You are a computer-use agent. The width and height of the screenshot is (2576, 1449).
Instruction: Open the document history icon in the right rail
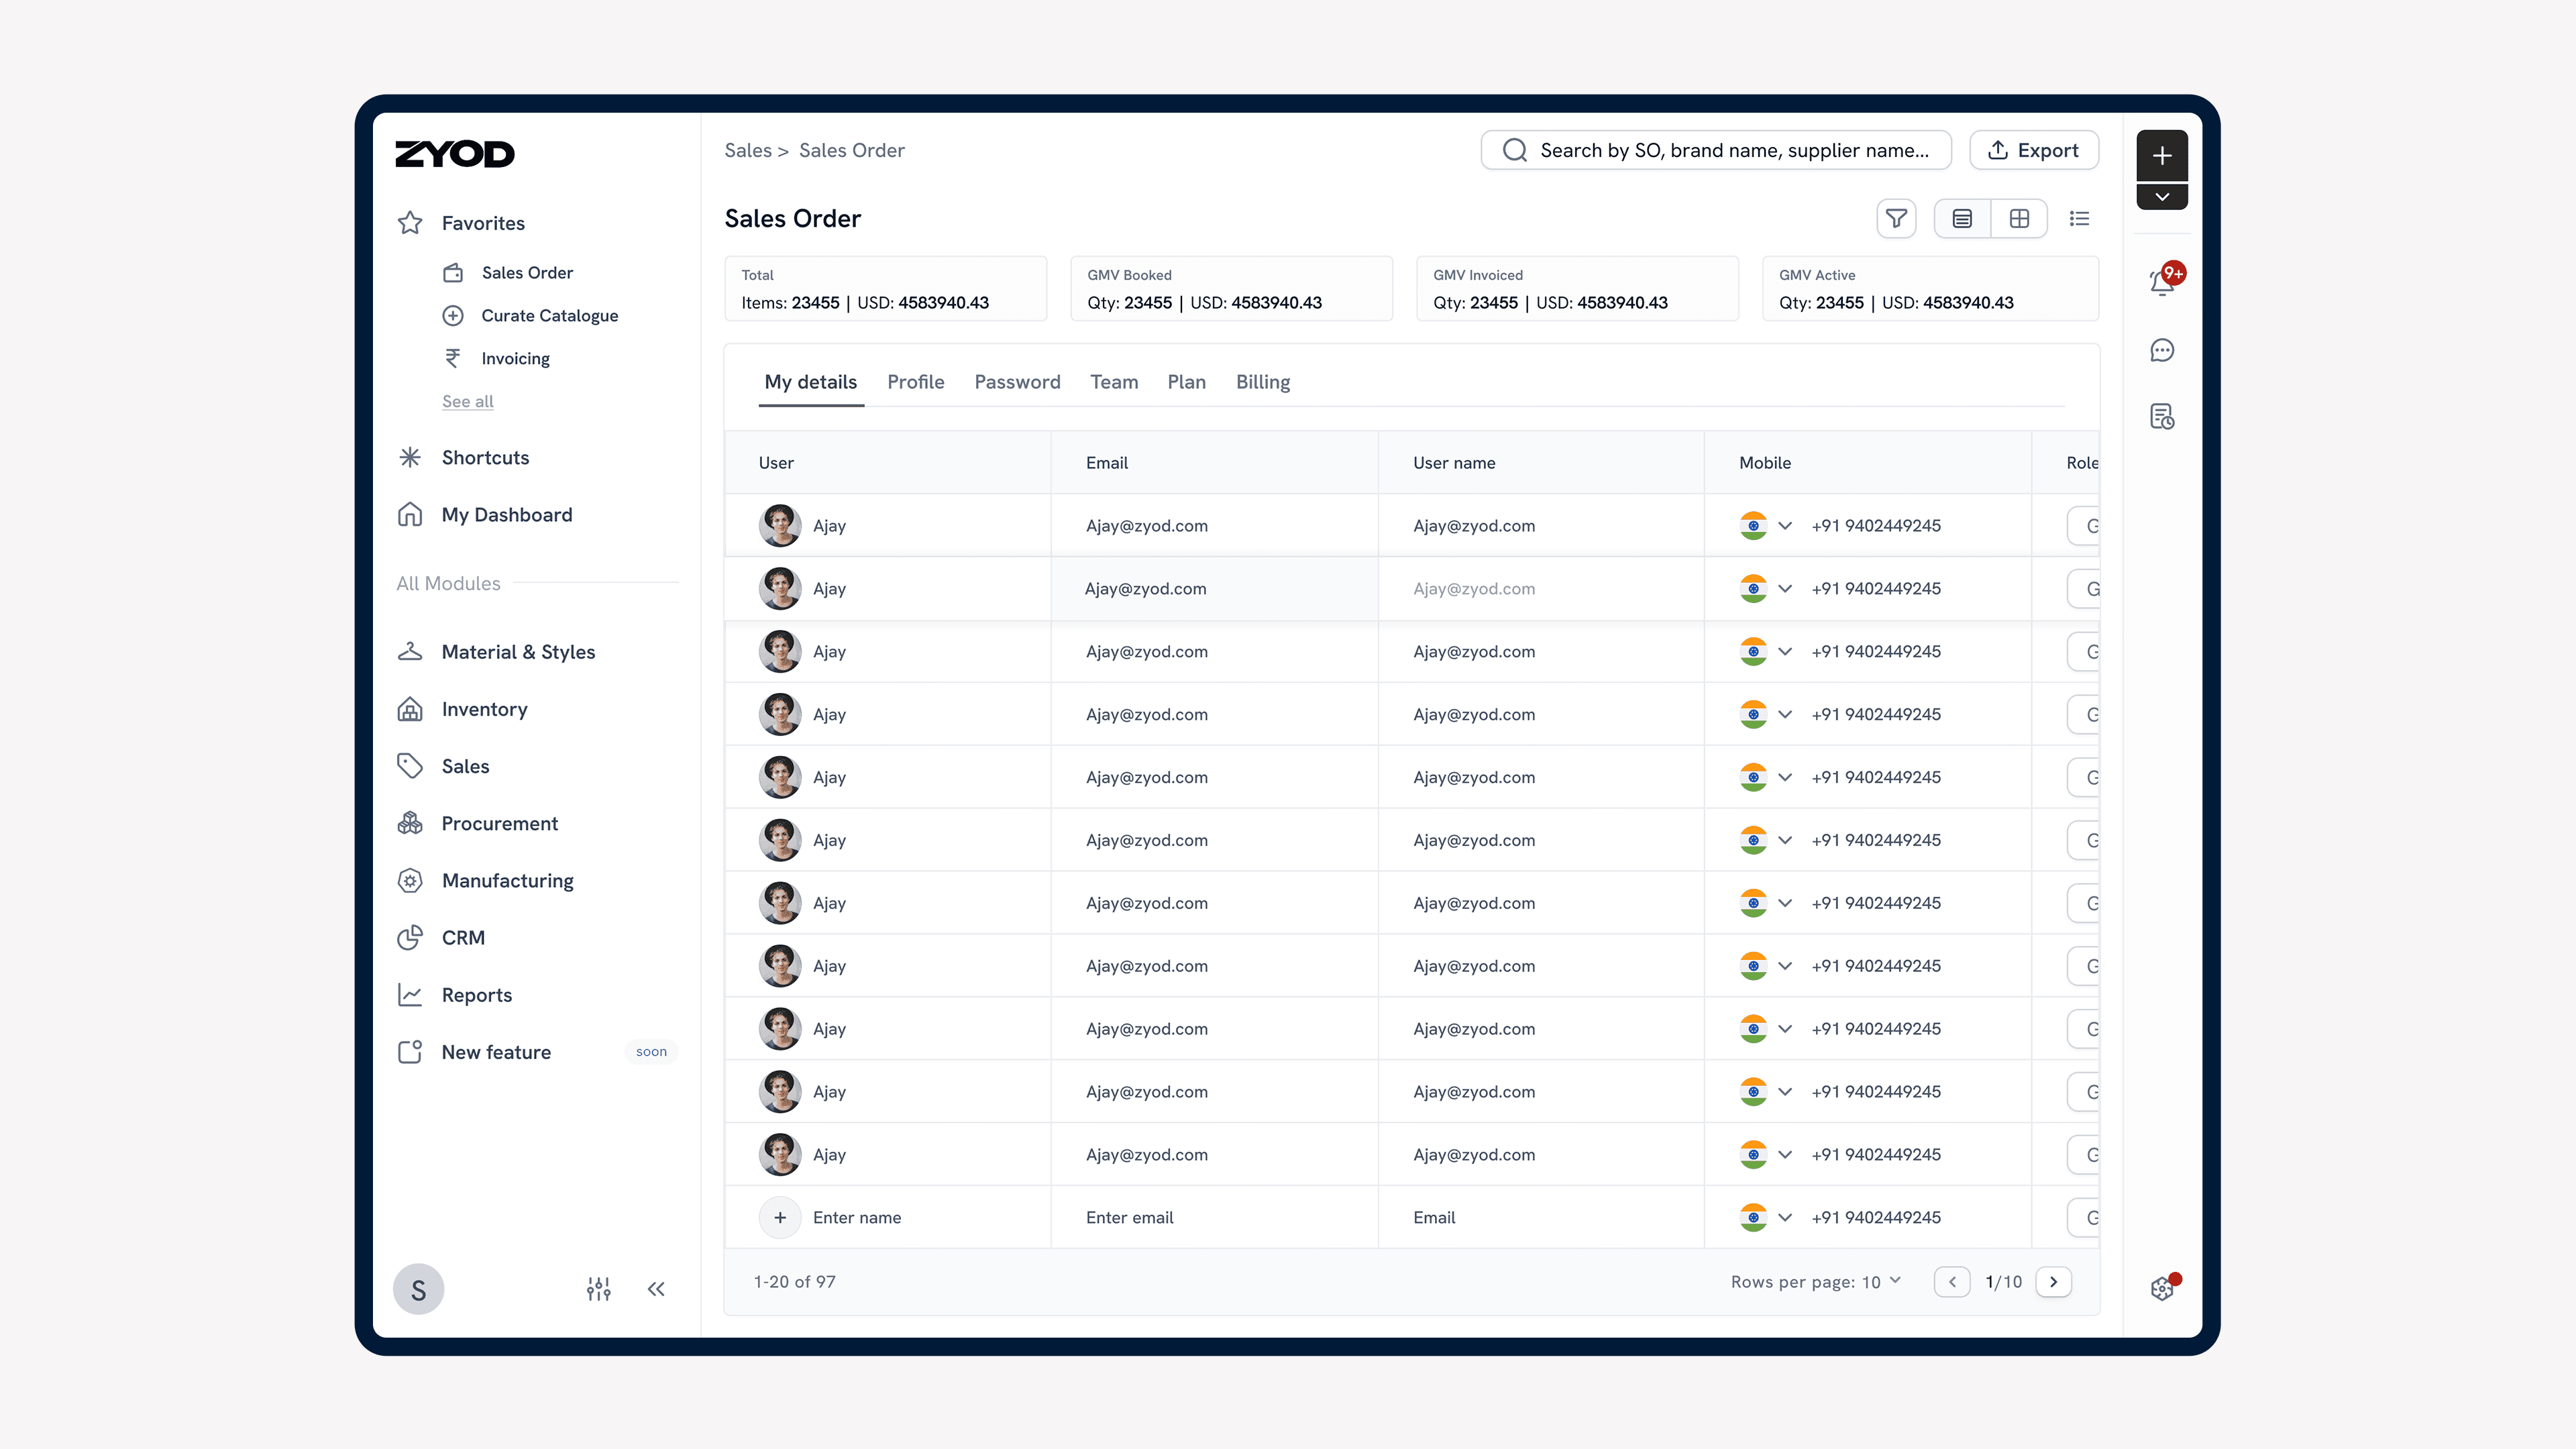[2162, 417]
